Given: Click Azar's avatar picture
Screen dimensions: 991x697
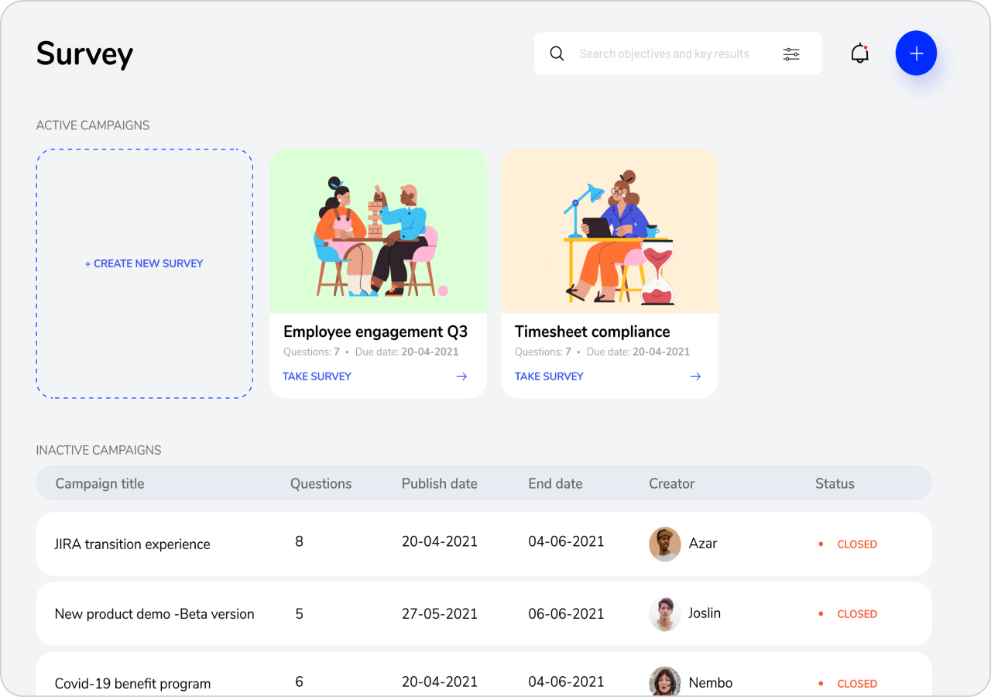Looking at the screenshot, I should (x=664, y=544).
